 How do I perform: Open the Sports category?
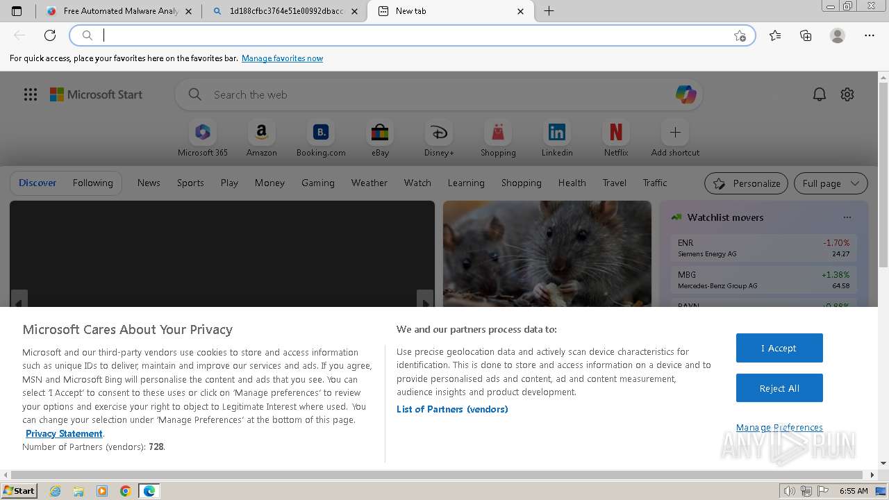pyautogui.click(x=190, y=183)
